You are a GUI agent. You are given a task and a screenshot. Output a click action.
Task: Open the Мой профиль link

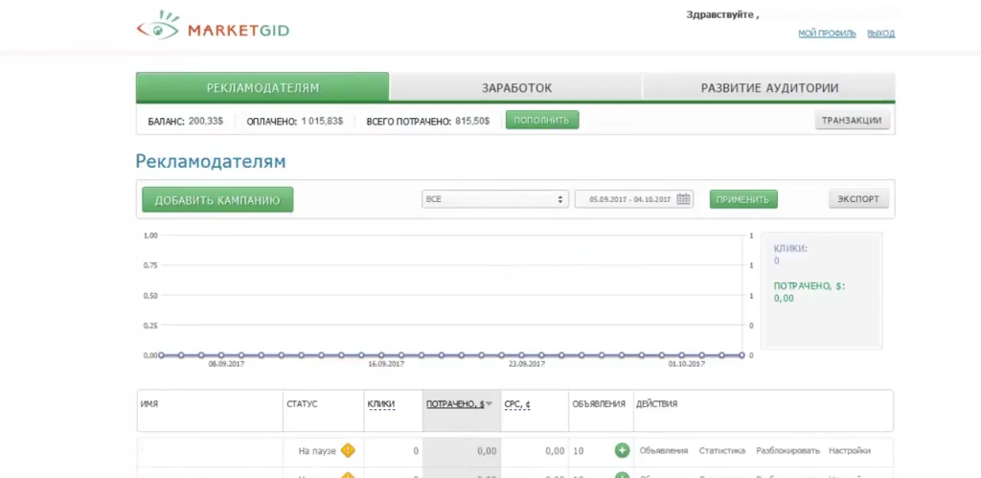827,34
